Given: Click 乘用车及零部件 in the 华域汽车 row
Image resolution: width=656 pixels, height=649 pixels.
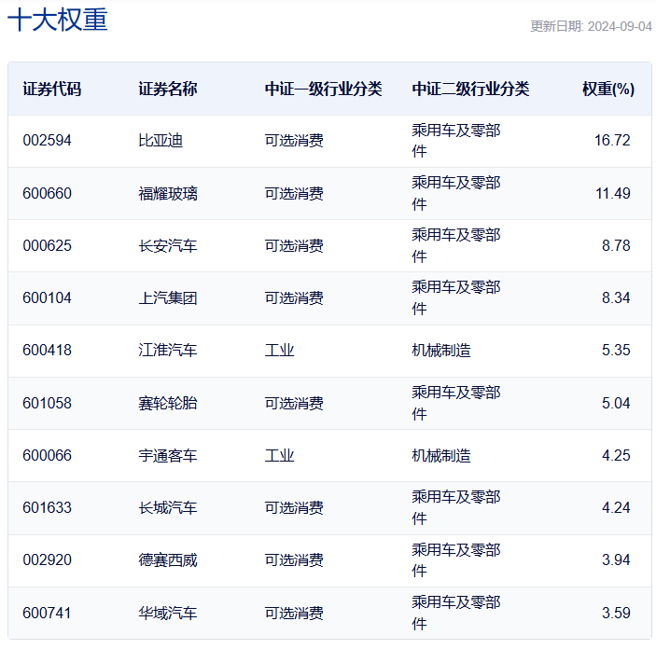Looking at the screenshot, I should pos(456,614).
